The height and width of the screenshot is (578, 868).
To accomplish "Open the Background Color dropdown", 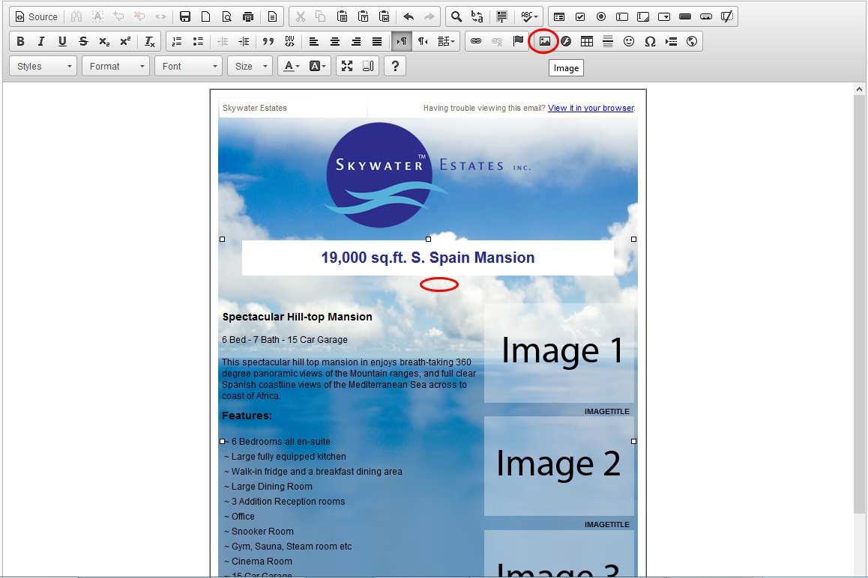I will coord(317,66).
